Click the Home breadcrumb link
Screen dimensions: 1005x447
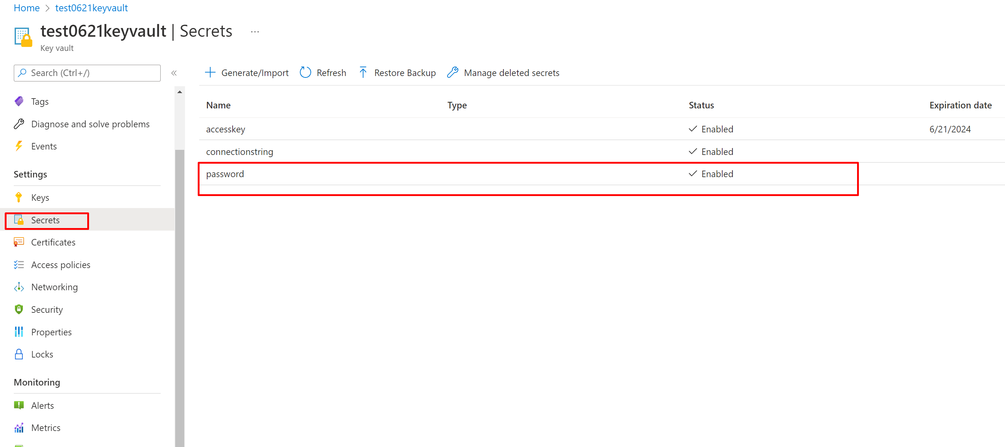27,8
